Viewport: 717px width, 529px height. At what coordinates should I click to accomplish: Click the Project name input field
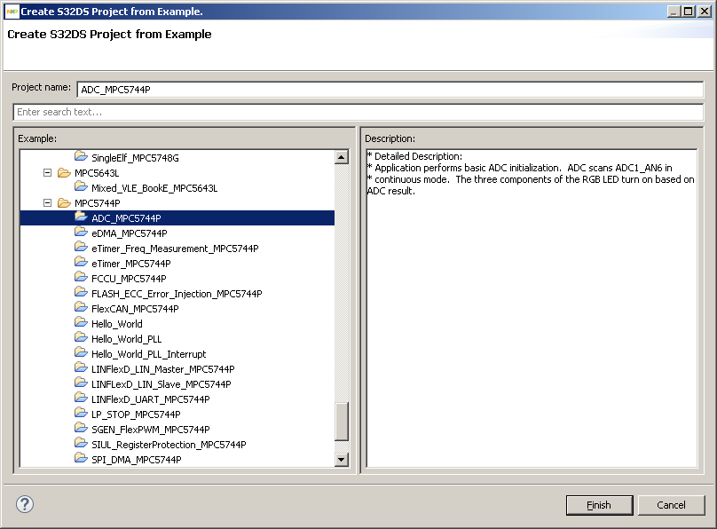tap(390, 90)
